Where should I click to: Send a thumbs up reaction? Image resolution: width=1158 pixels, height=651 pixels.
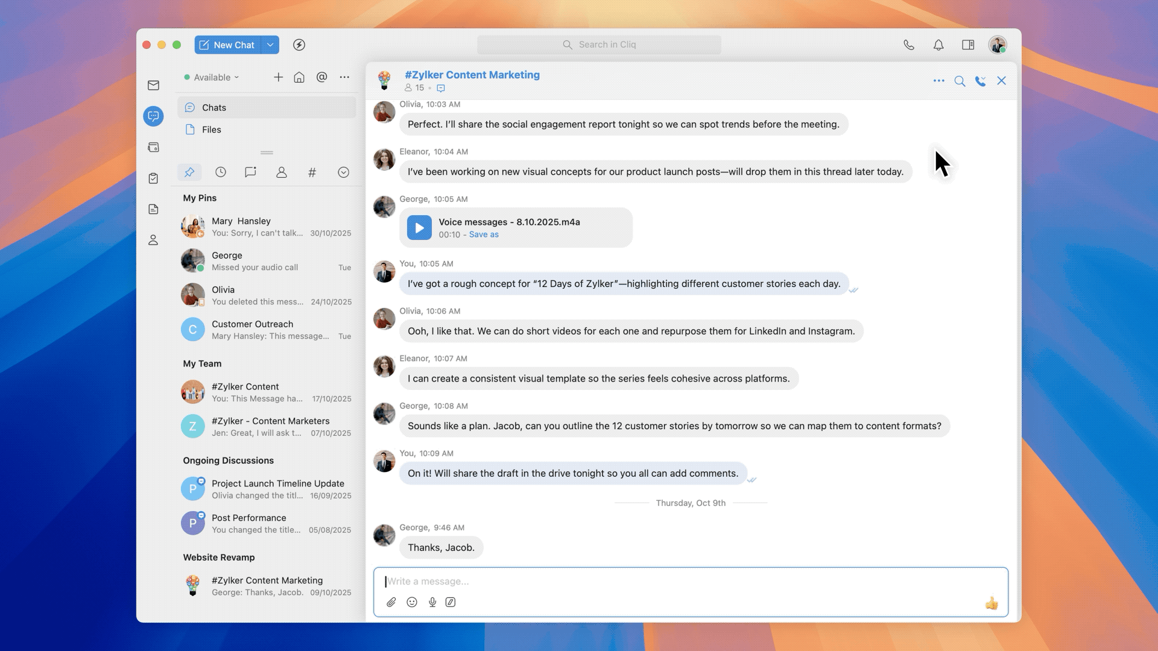point(992,603)
